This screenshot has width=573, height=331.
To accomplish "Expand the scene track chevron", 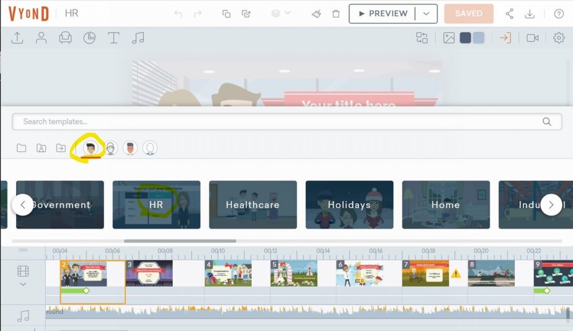I will coord(22,284).
